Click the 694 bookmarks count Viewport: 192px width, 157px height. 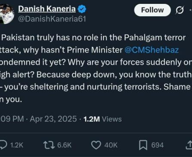coord(157,145)
